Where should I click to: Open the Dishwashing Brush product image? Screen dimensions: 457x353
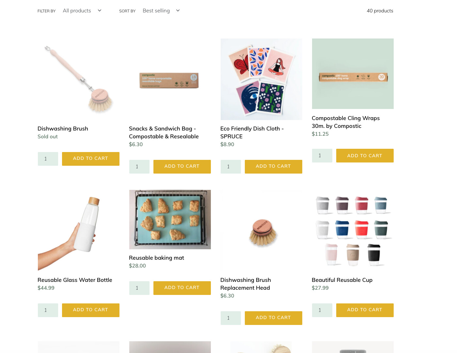[78, 79]
